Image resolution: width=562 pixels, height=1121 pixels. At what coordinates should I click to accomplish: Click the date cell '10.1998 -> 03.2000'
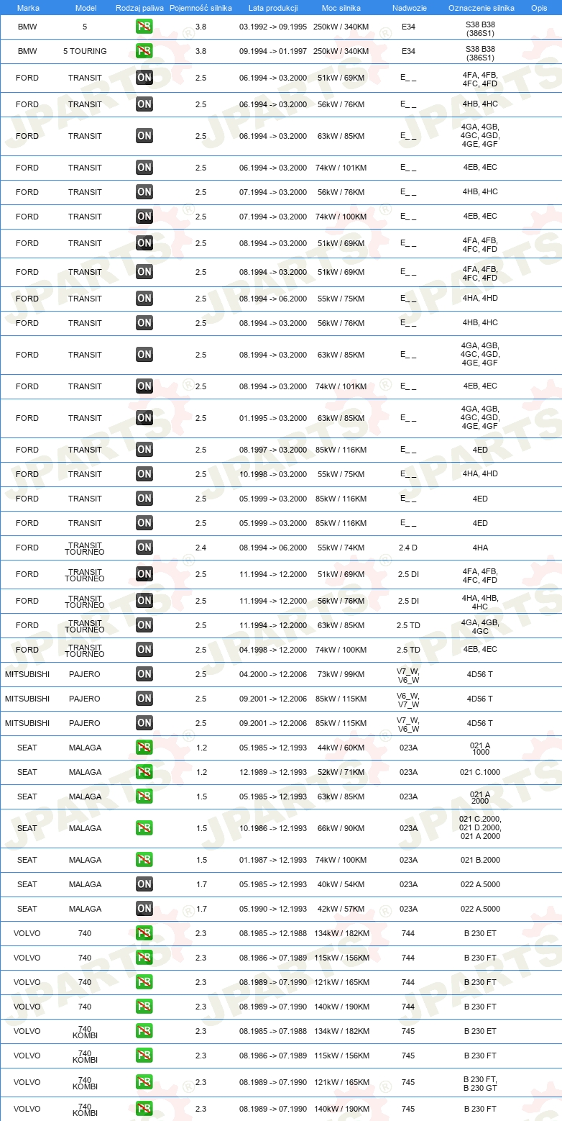pos(273,474)
